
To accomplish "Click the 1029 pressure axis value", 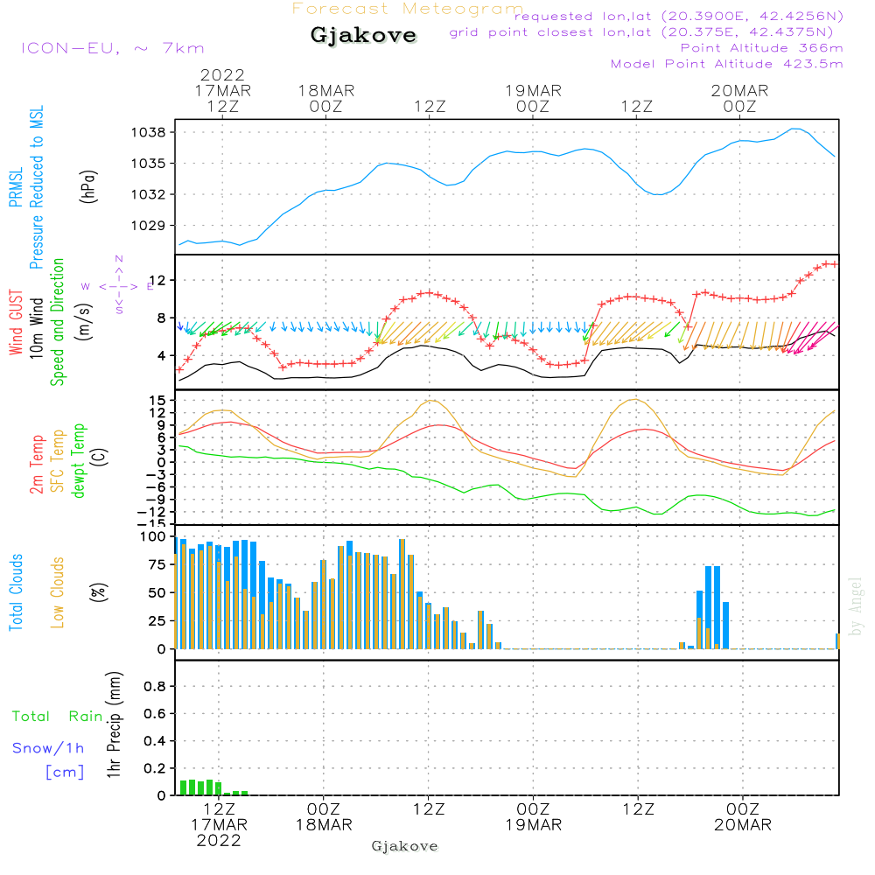I will 149,226.
